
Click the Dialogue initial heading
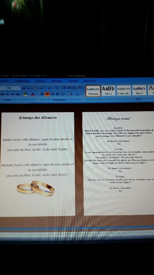tap(119, 119)
